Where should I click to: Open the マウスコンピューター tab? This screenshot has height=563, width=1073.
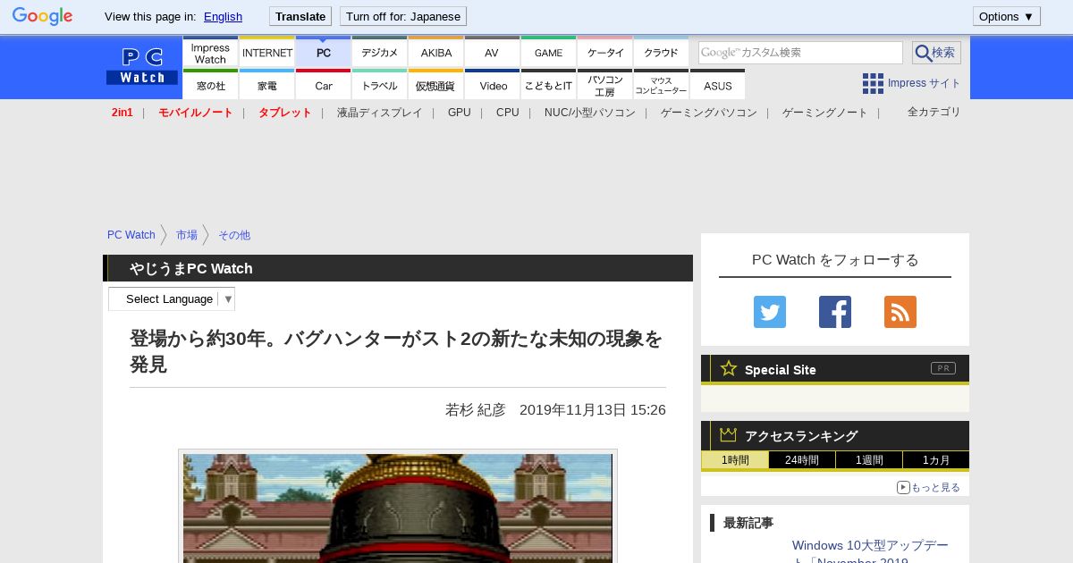tap(662, 85)
